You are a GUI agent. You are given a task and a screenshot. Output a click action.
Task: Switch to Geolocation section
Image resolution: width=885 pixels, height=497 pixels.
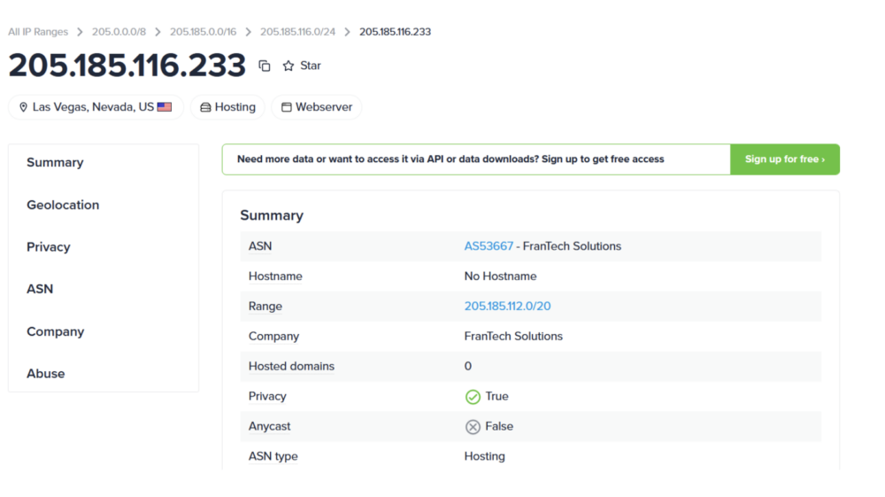click(x=63, y=205)
